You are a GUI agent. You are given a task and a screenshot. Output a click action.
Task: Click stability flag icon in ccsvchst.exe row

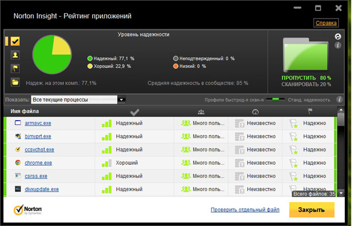294,150
